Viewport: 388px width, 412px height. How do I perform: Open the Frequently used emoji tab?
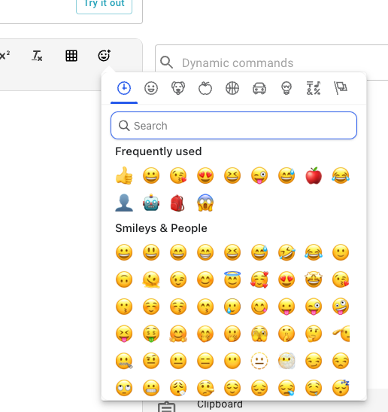124,88
